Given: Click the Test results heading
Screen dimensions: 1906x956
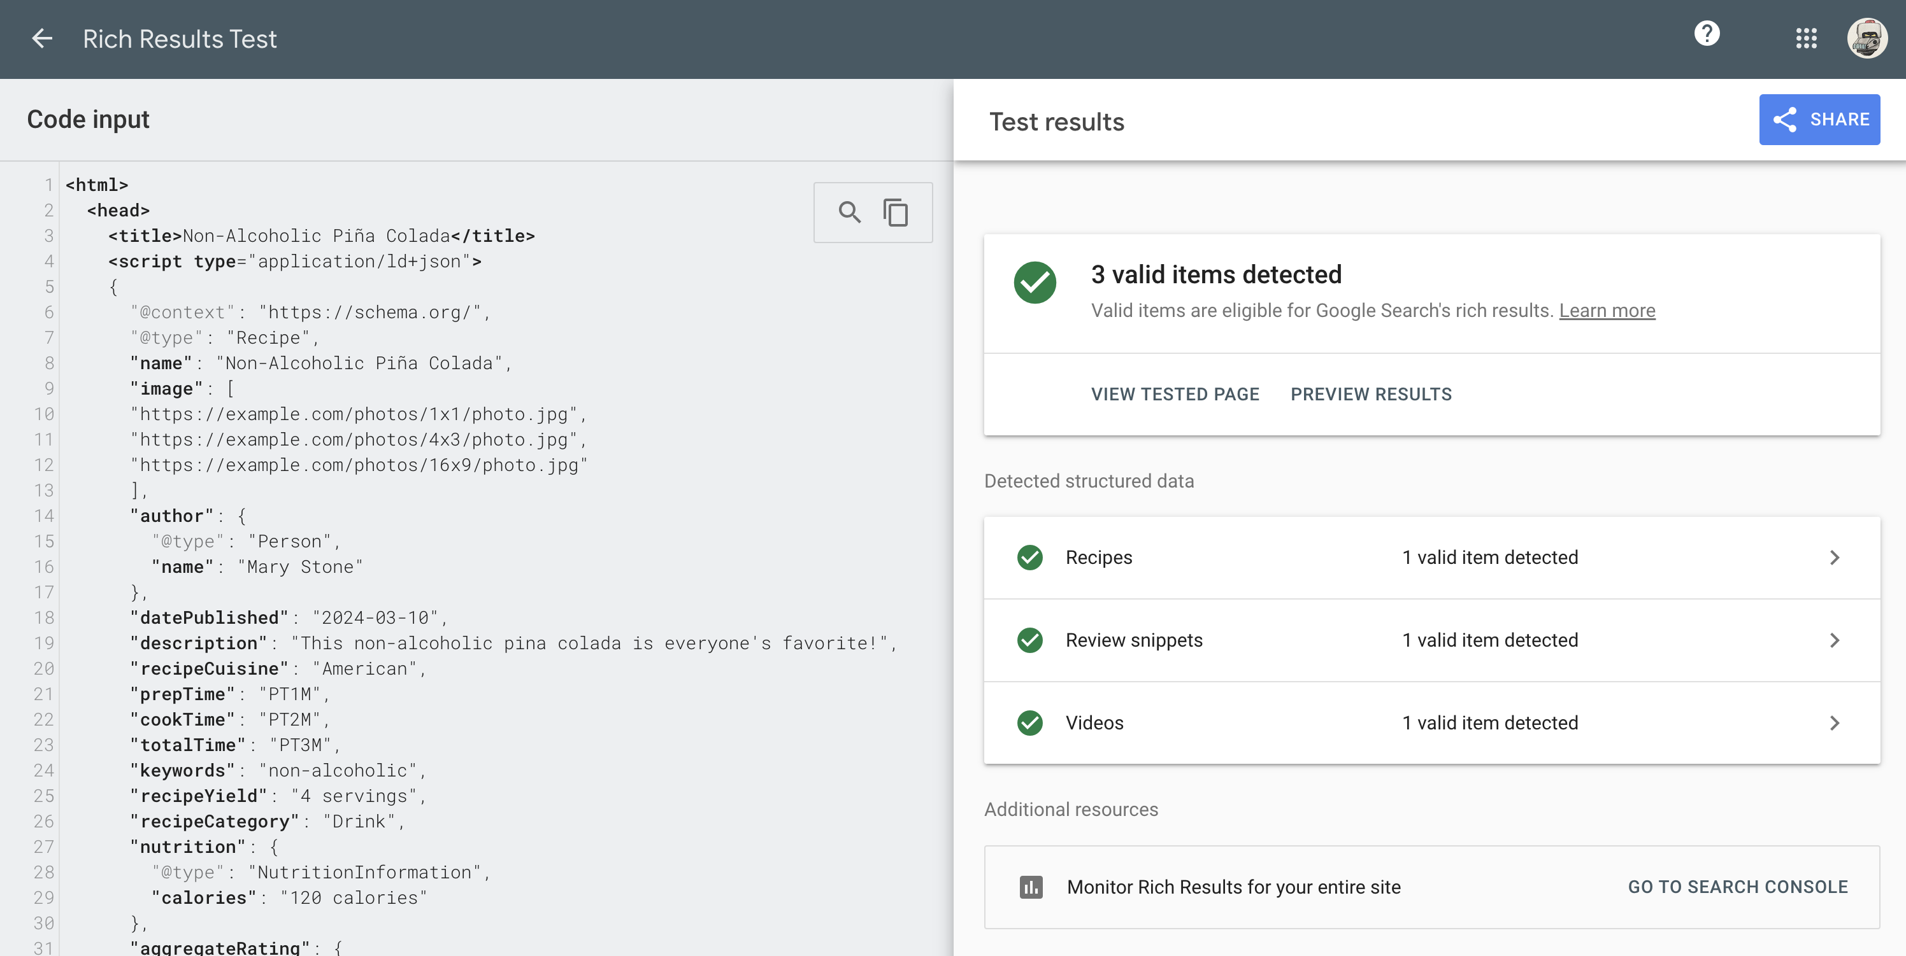Looking at the screenshot, I should pyautogui.click(x=1057, y=120).
